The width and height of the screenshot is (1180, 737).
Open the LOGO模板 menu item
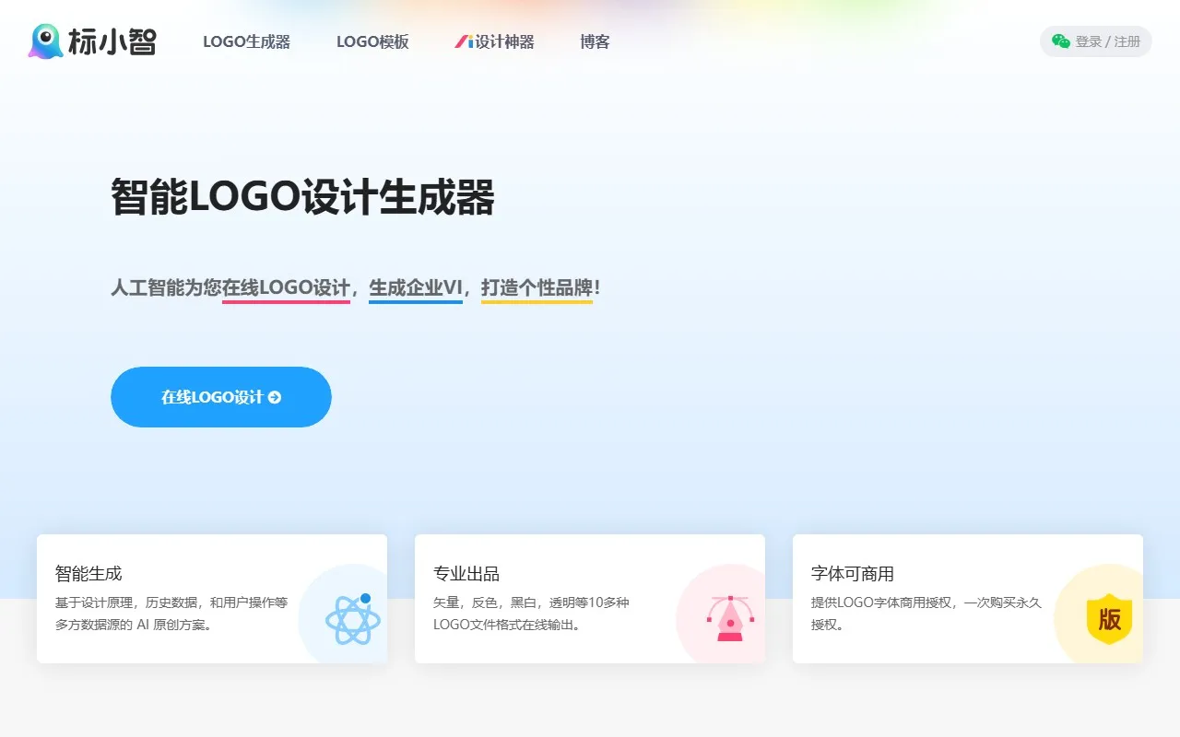[374, 41]
